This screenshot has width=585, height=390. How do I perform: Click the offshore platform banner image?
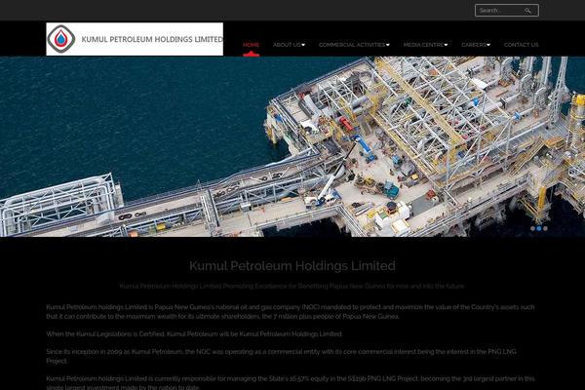point(292,146)
